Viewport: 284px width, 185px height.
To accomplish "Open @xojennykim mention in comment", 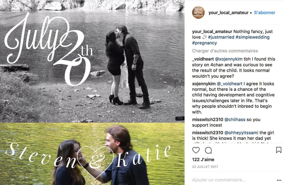I will click(229, 59).
